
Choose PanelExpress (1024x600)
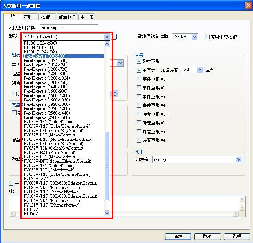(64, 61)
